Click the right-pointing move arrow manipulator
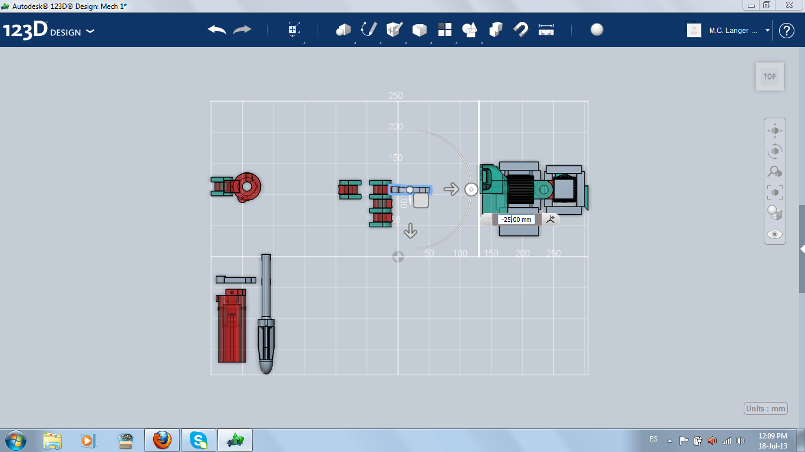Viewport: 805px width, 452px height. (451, 189)
